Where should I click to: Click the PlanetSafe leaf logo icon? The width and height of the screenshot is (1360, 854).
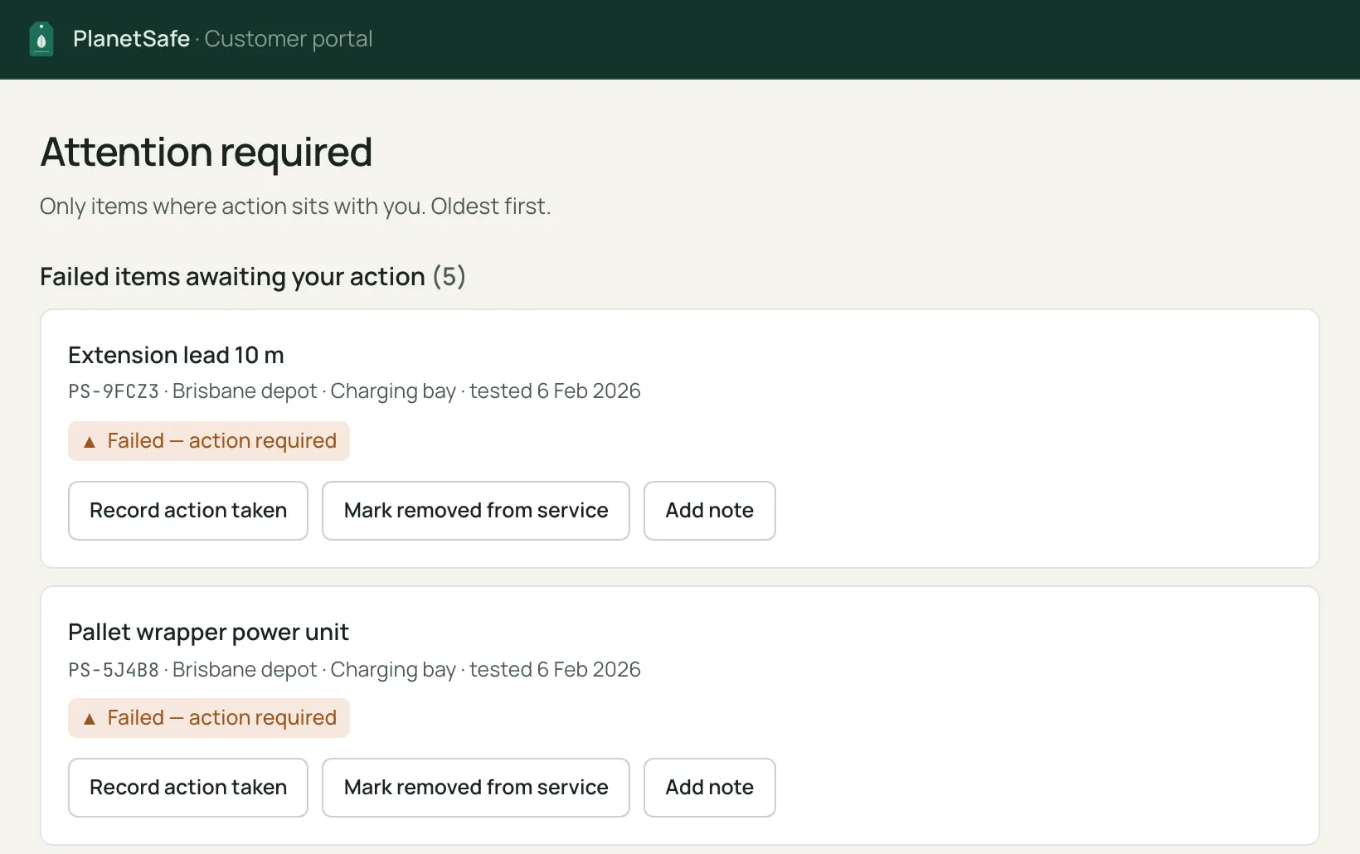pyautogui.click(x=41, y=39)
